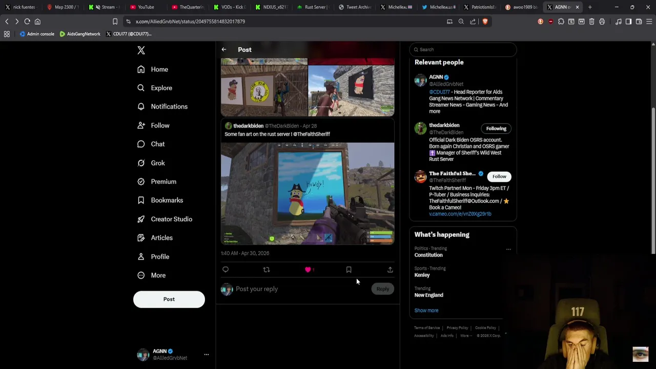Click the share icon under the post
This screenshot has height=369, width=656.
point(390,270)
